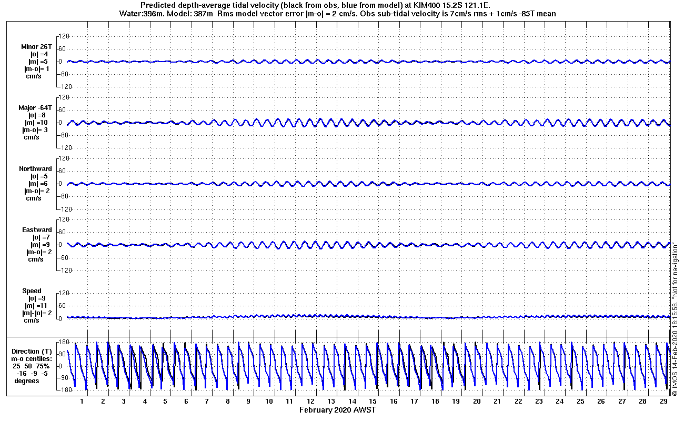Select the 'Minor 26T' panel label
This screenshot has width=684, height=421.
(x=37, y=47)
